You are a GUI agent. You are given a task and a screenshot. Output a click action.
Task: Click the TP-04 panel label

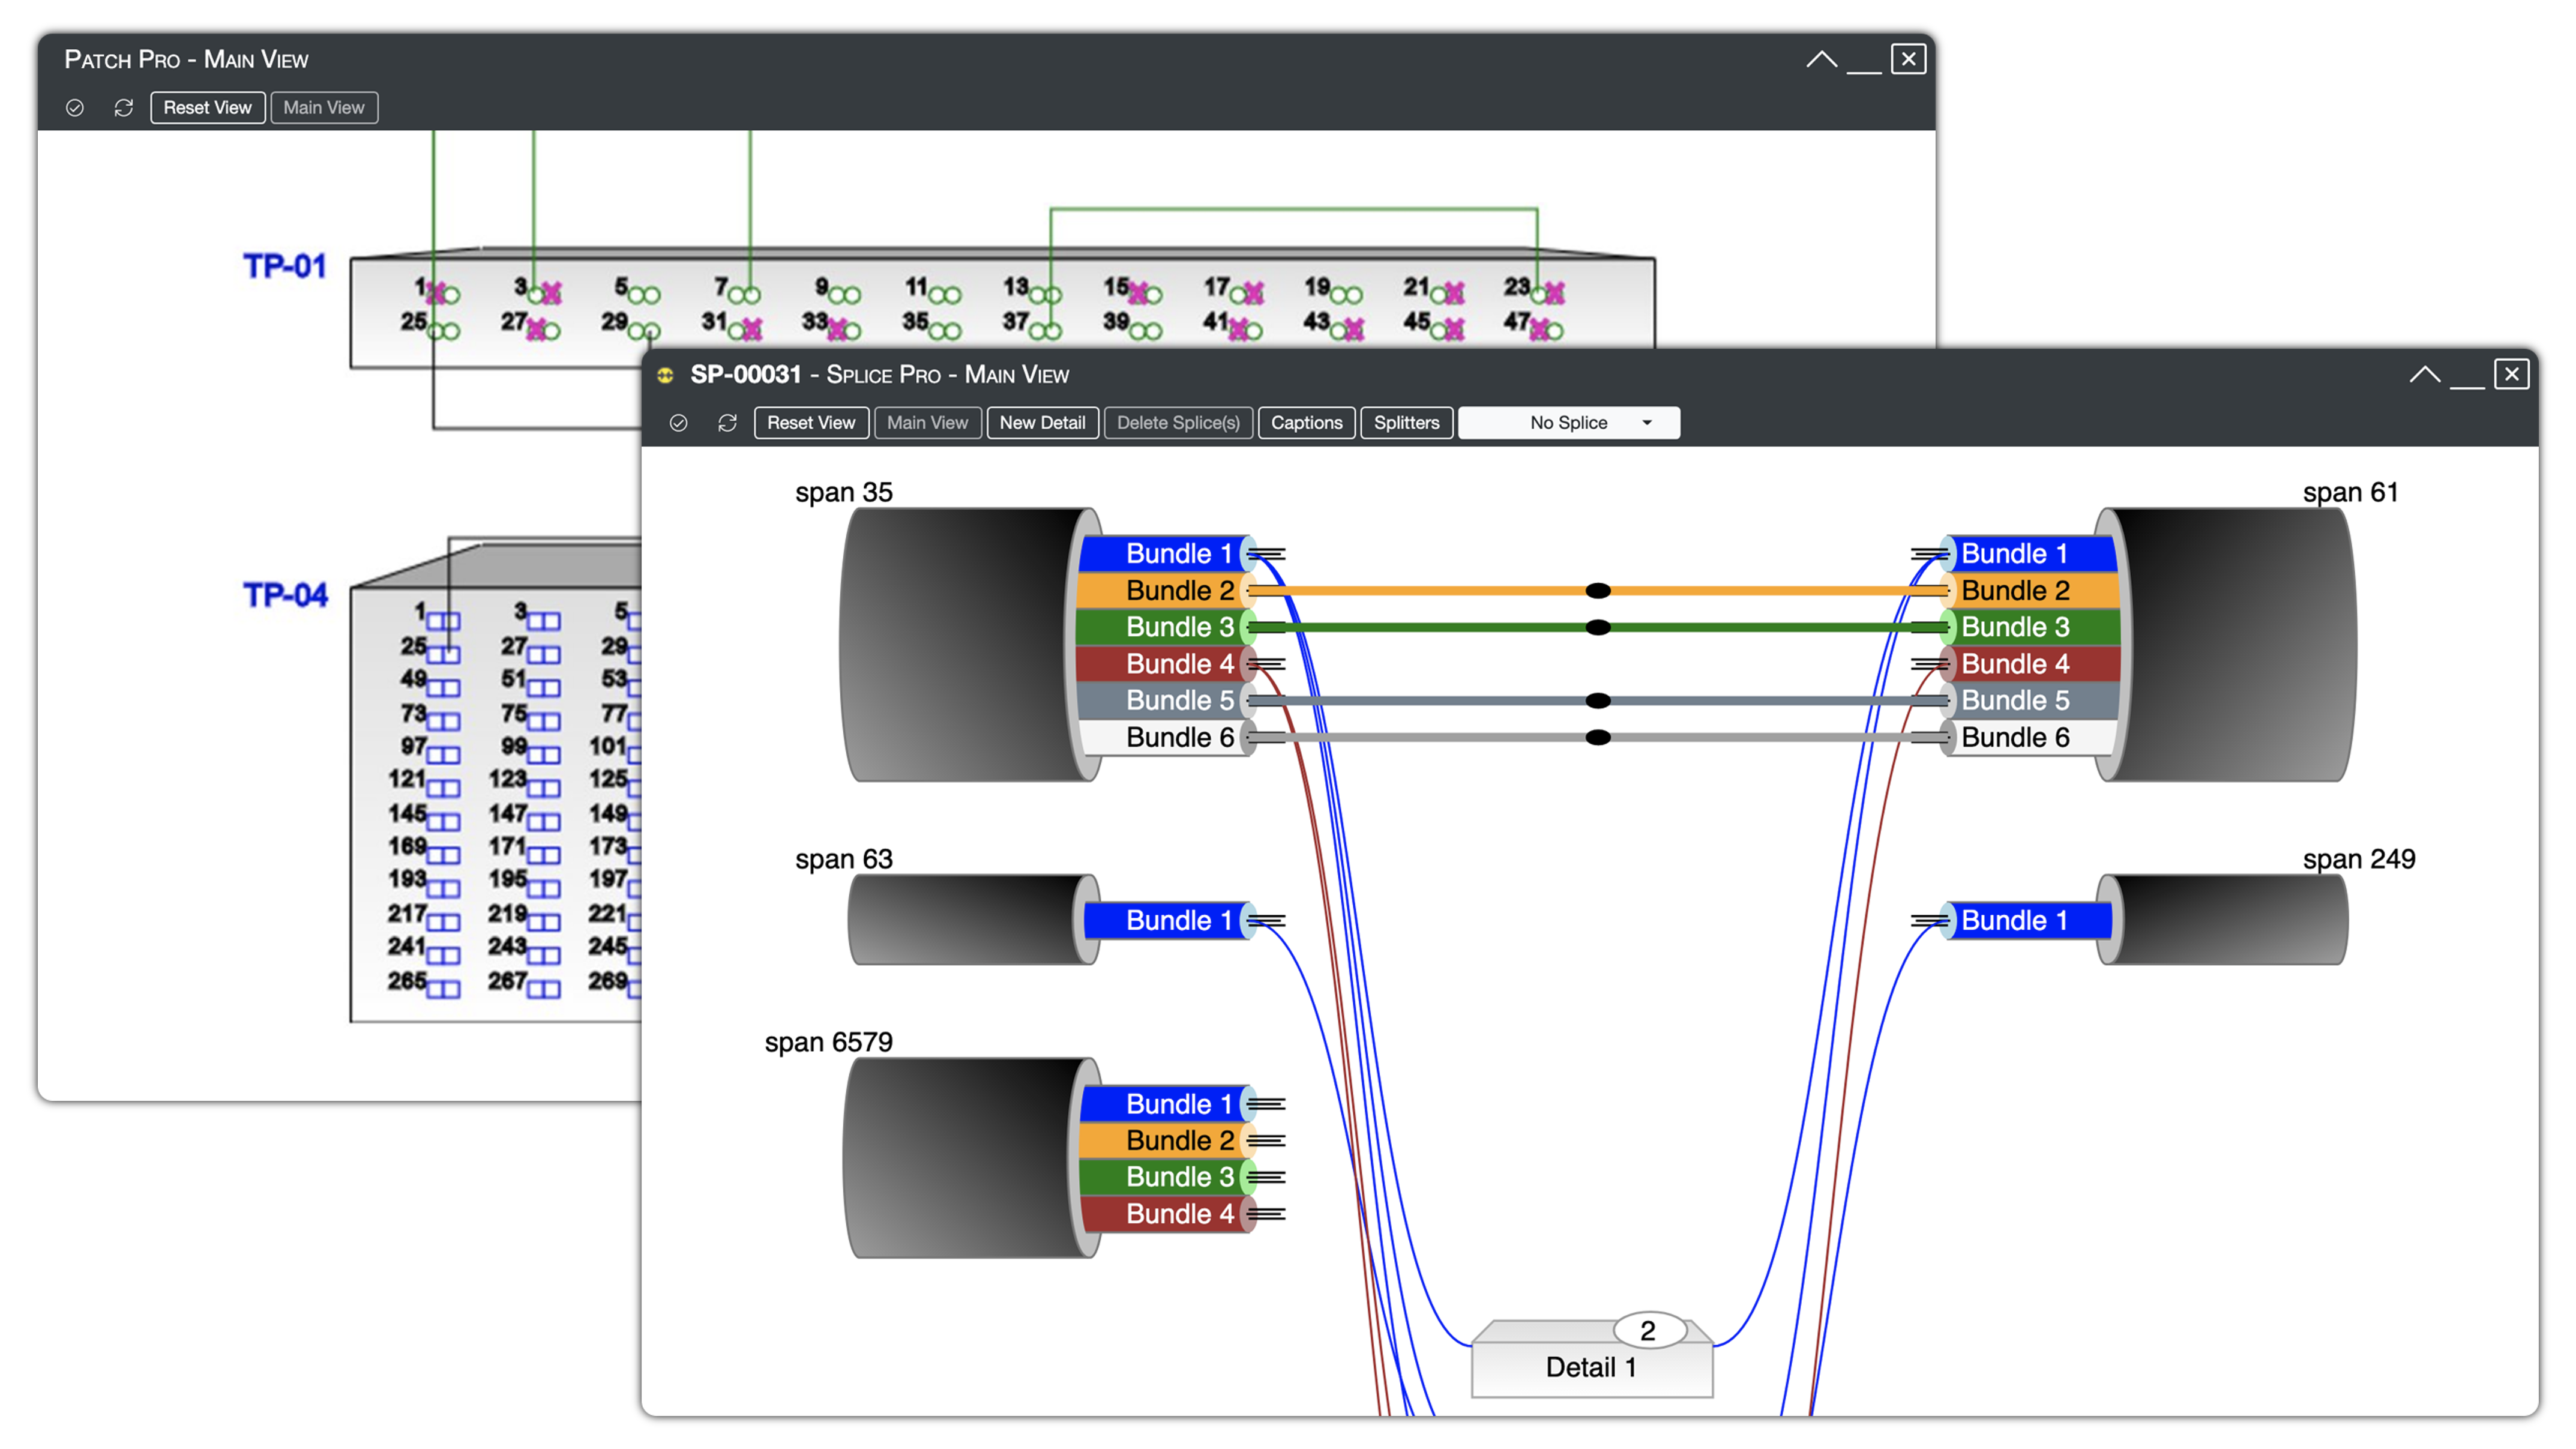[x=285, y=596]
